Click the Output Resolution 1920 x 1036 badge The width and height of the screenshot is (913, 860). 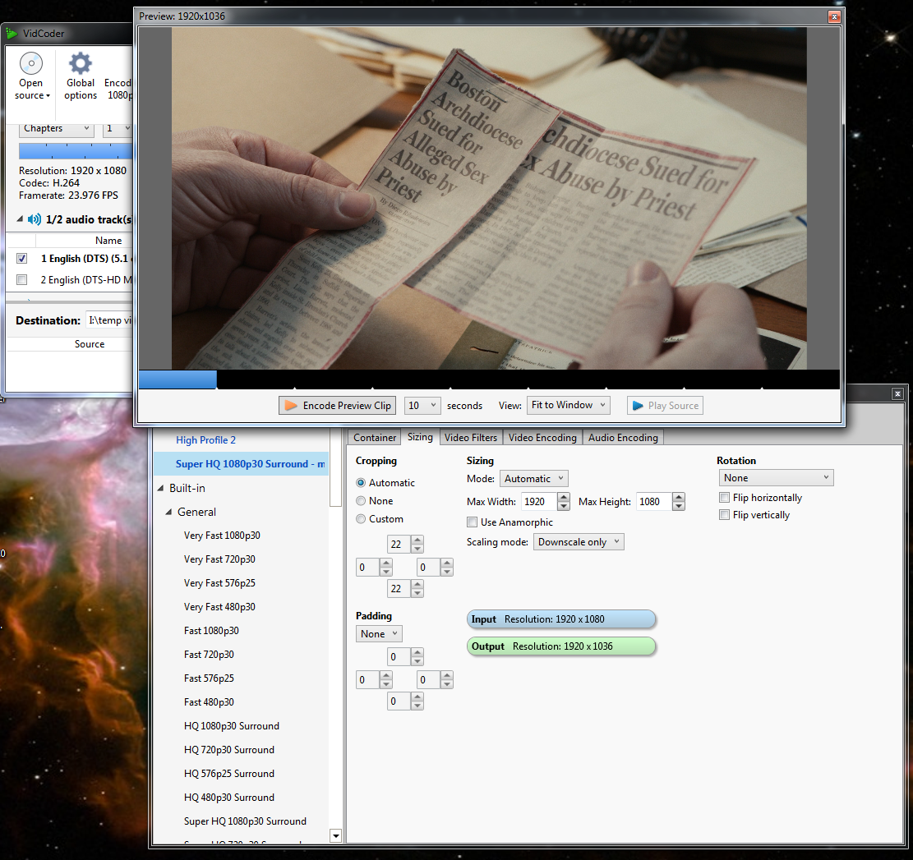click(561, 646)
